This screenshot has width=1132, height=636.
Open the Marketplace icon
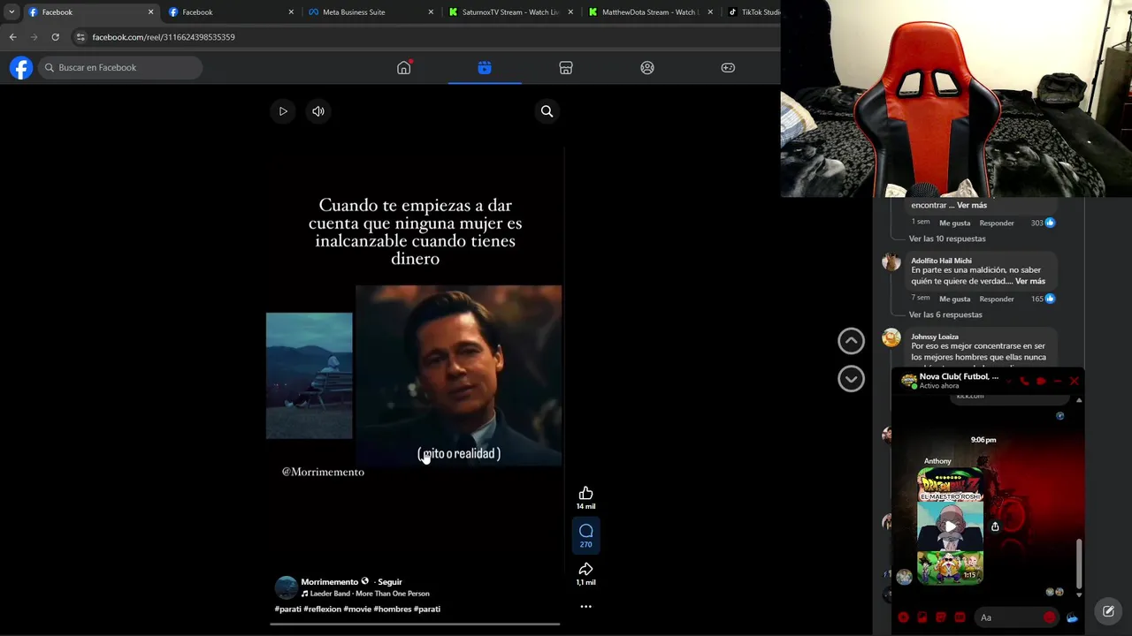click(566, 67)
